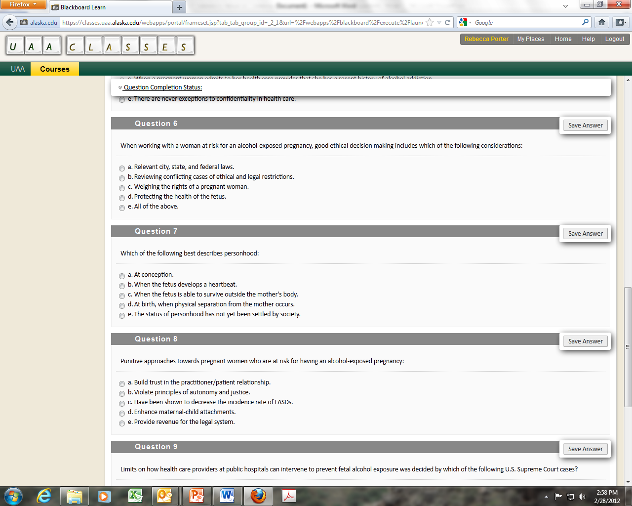The image size is (632, 506).
Task: Choose 'Enhance maternal-child attachments' option
Action: pos(122,414)
